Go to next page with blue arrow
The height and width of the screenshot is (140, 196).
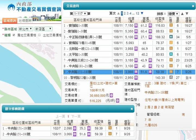tap(142, 13)
